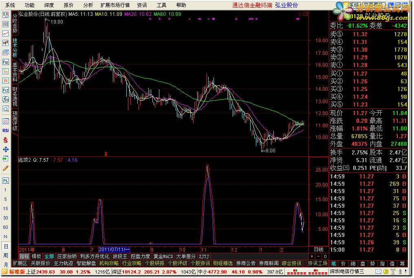Select the 细 tab in the quote panel
Screen dimensions: 414x278
tap(353, 263)
